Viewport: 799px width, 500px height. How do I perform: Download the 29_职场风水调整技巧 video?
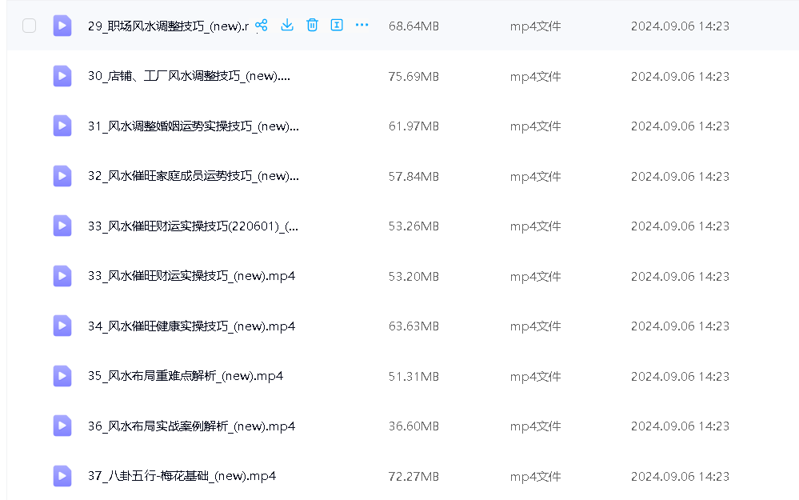coord(287,26)
